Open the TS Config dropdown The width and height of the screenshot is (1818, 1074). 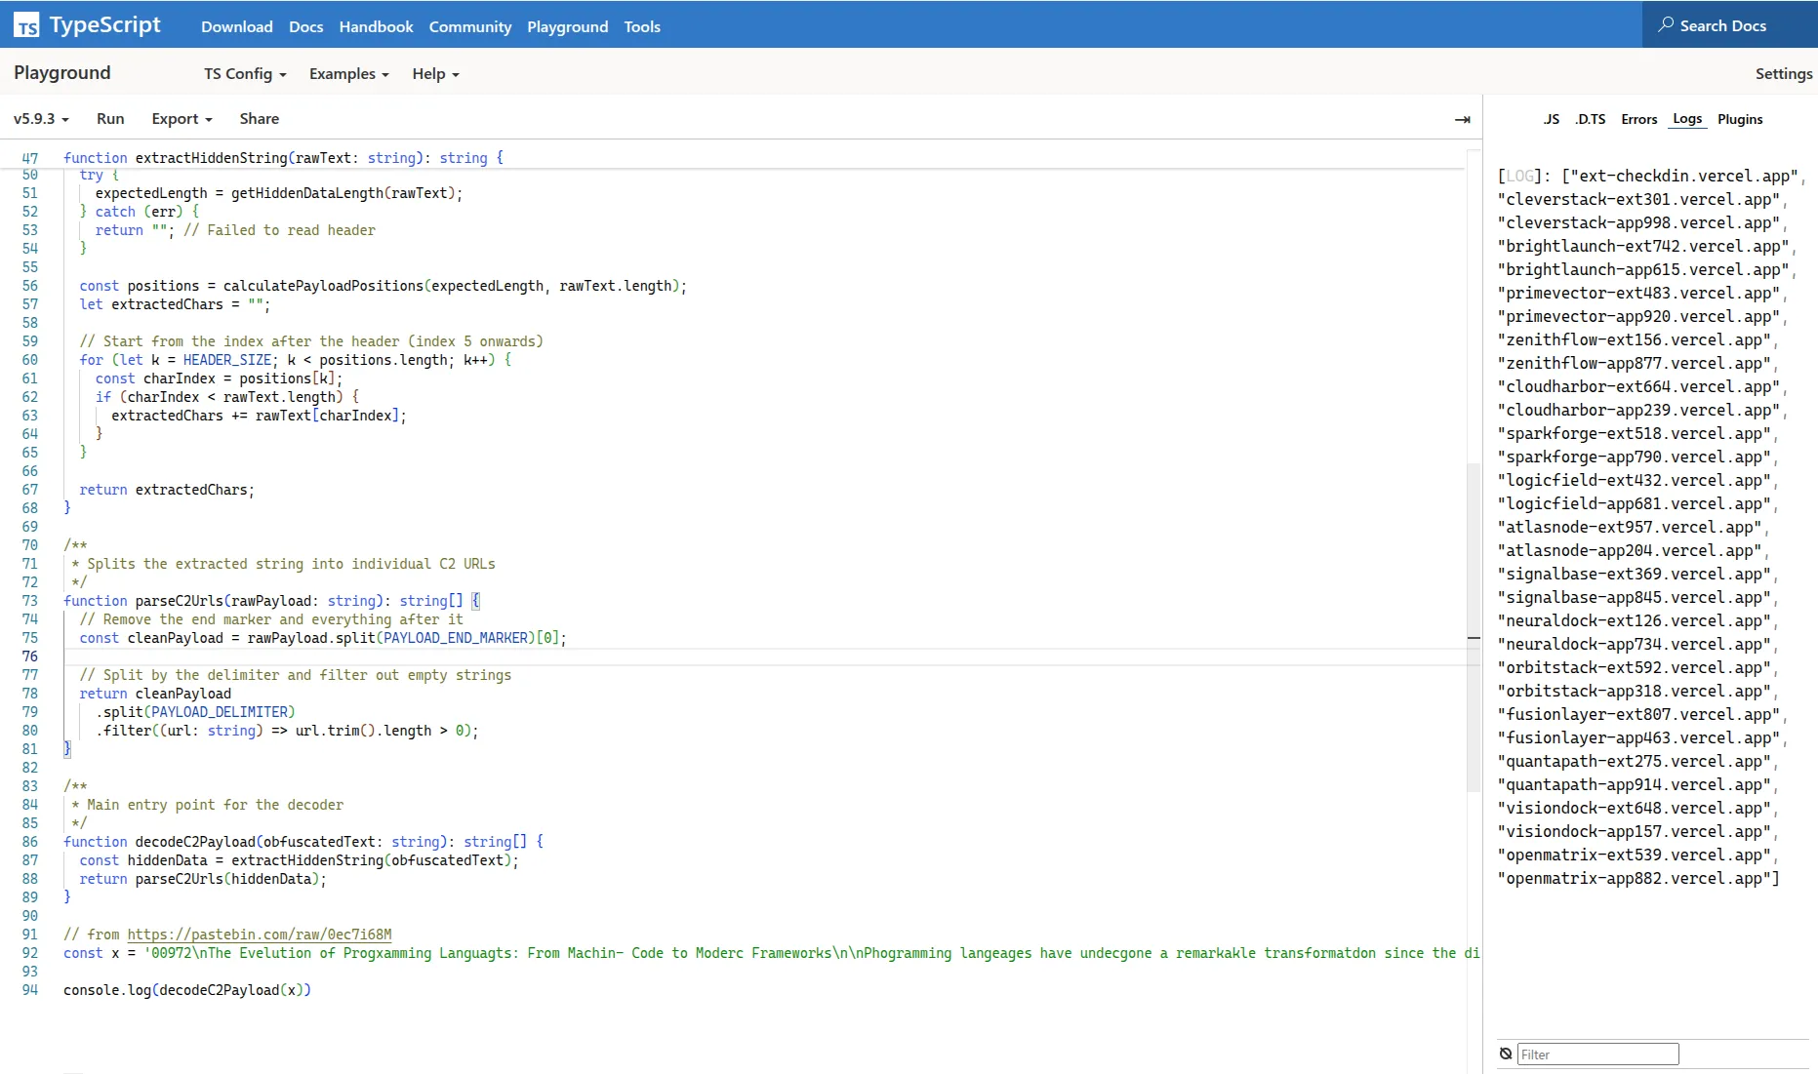(243, 73)
